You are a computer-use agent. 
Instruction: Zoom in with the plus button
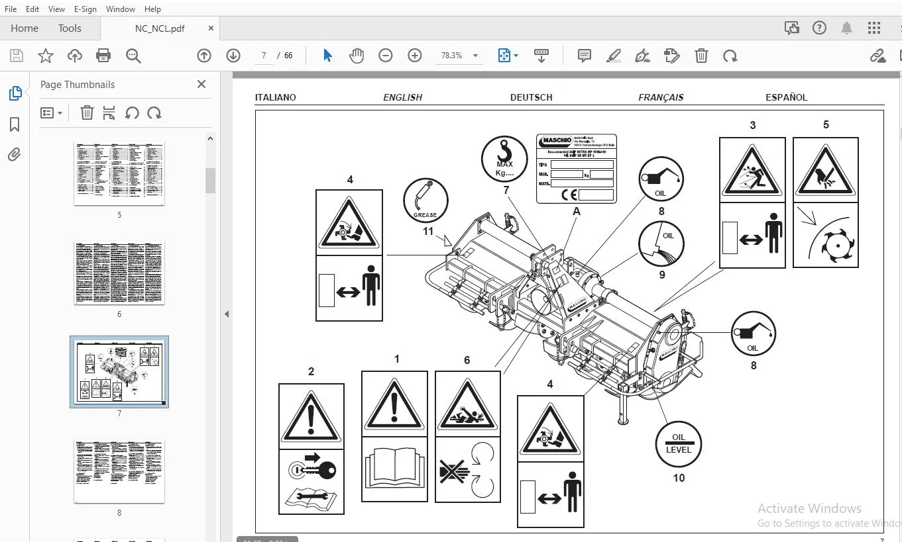point(415,56)
